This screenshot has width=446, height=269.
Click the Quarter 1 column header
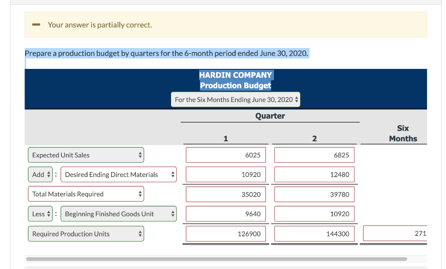pos(226,139)
